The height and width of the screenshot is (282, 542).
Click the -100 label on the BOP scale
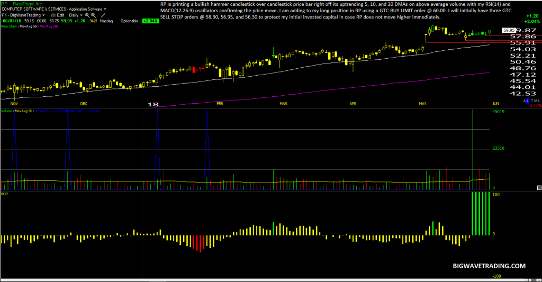[x=496, y=276]
